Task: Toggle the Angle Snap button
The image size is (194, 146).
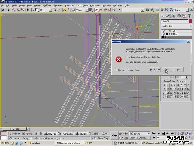Action: pyautogui.click(x=101, y=10)
